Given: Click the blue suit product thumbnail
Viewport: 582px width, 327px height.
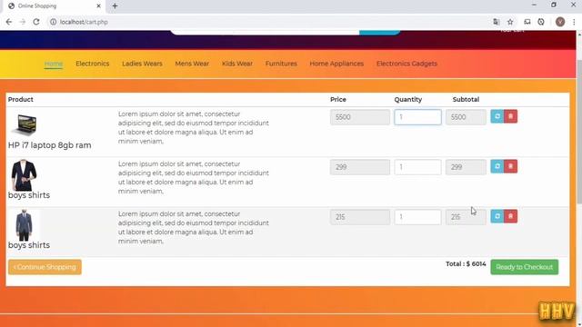Looking at the screenshot, I should click(24, 225).
